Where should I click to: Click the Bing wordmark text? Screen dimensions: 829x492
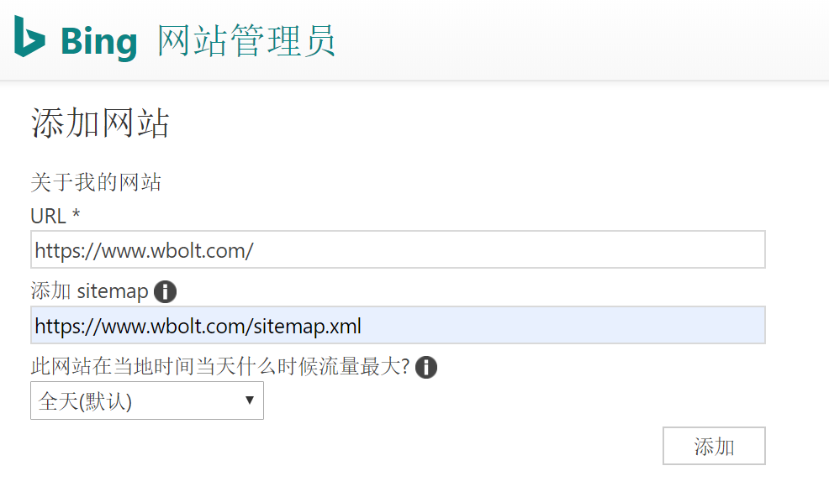point(98,41)
